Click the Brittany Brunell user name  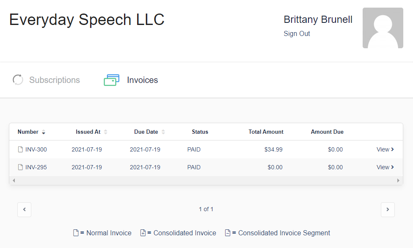tap(318, 19)
